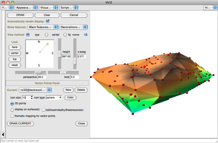This screenshot has width=218, height=143.
Task: Select the center view method radio button
Action: [x=47, y=35]
